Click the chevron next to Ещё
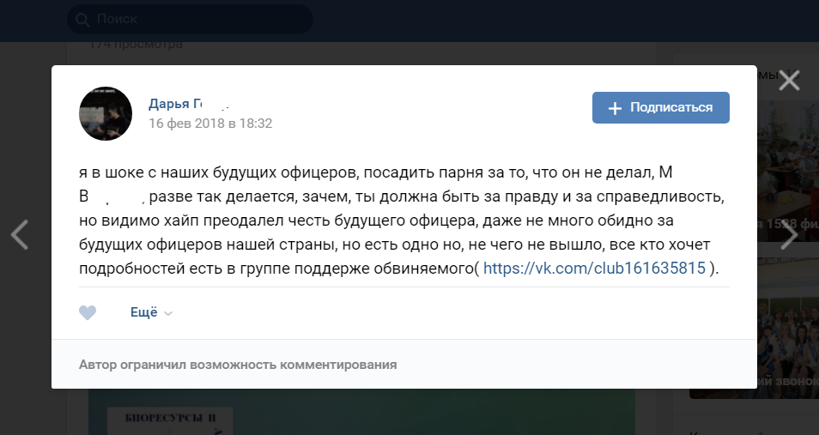Screen dimensions: 819x435 (168, 313)
